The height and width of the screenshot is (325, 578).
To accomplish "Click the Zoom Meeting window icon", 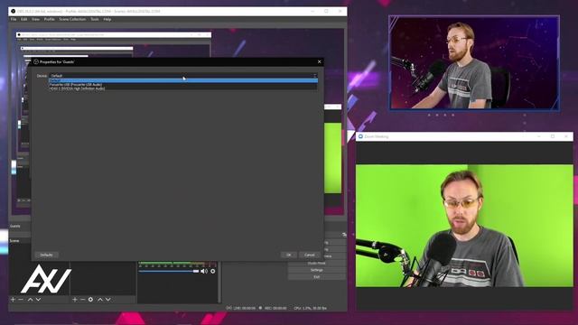I will coord(360,136).
